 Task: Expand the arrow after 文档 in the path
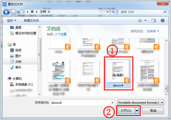tap(49, 12)
